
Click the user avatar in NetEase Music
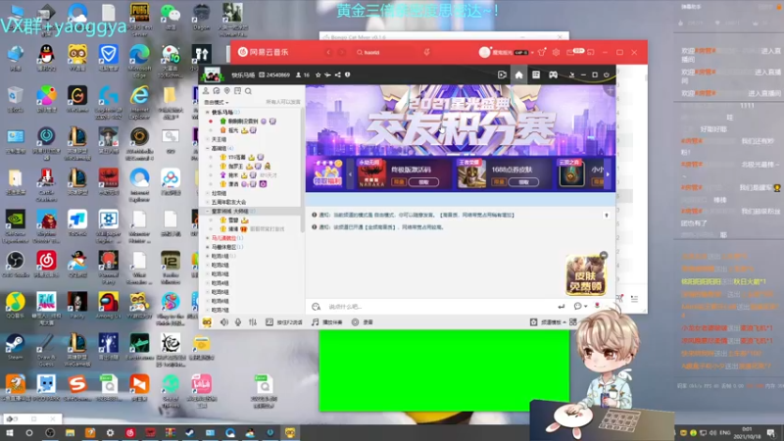(x=484, y=52)
